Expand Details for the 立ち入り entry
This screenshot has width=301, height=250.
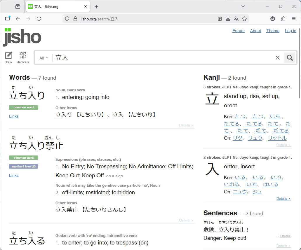click(x=186, y=125)
